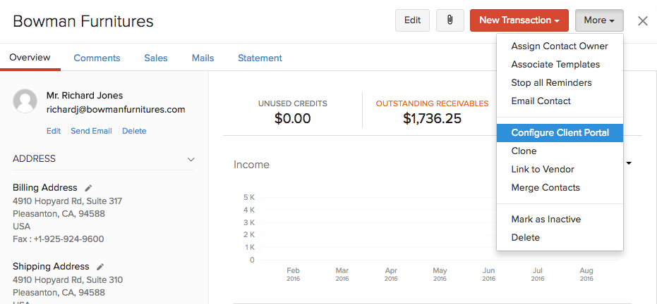The height and width of the screenshot is (304, 657).
Task: Click Edit link below contact email
Action: coord(54,131)
